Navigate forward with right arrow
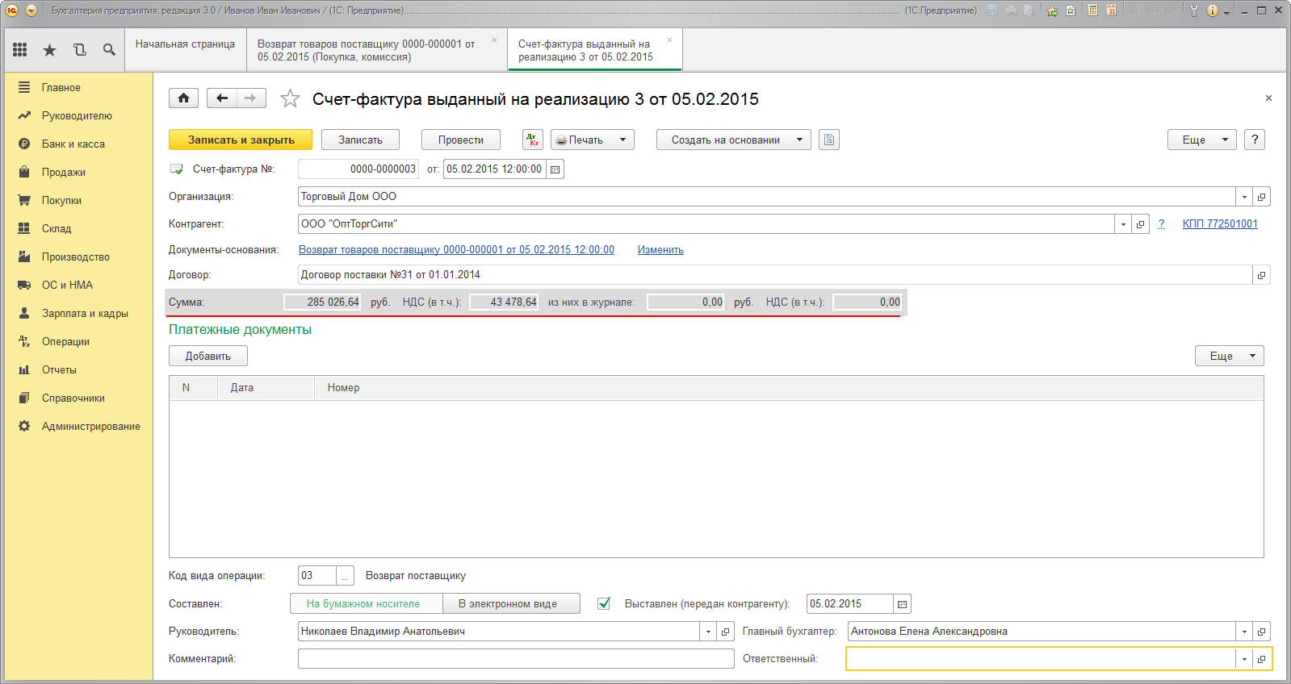 pyautogui.click(x=251, y=98)
